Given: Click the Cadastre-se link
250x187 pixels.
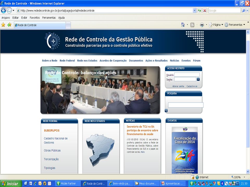Looking at the screenshot, I should pos(192,86).
